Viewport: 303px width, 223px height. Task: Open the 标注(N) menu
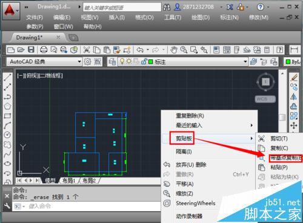click(x=229, y=18)
